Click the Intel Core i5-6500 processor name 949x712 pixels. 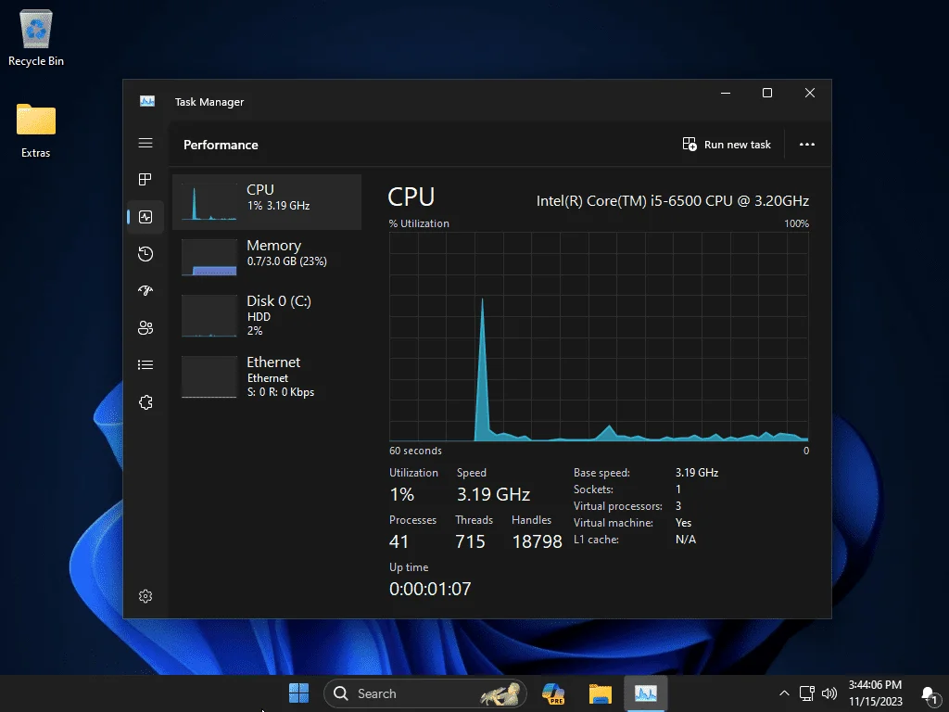[673, 200]
